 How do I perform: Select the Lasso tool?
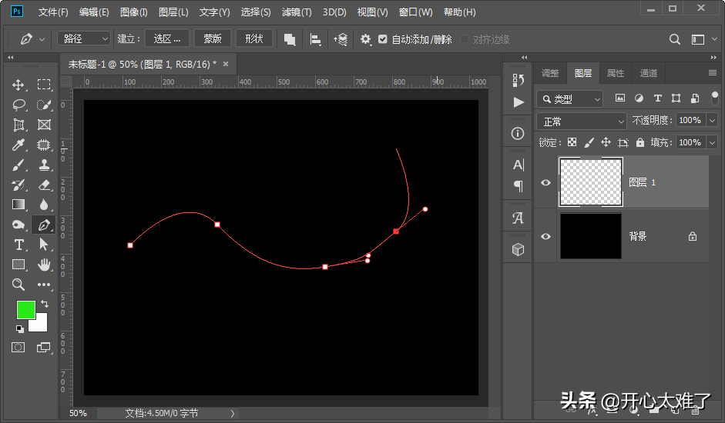18,105
